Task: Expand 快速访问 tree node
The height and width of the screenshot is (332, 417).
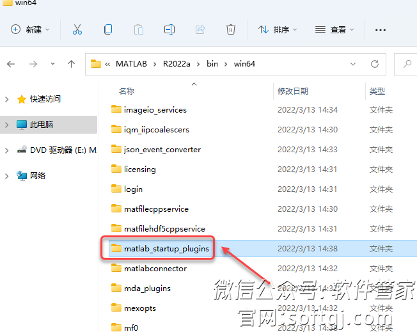Action: [x=7, y=99]
